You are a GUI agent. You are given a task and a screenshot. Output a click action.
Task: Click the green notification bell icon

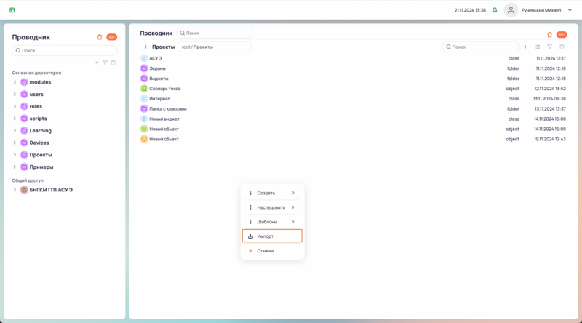coord(495,10)
